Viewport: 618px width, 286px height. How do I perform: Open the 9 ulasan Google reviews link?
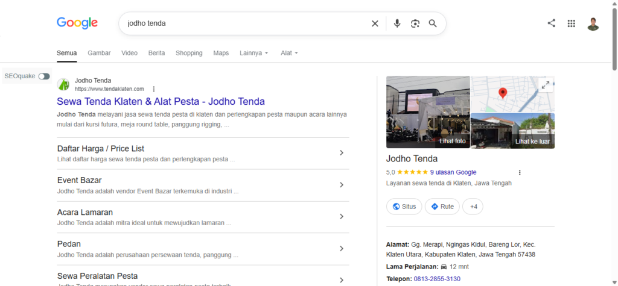[x=453, y=172]
